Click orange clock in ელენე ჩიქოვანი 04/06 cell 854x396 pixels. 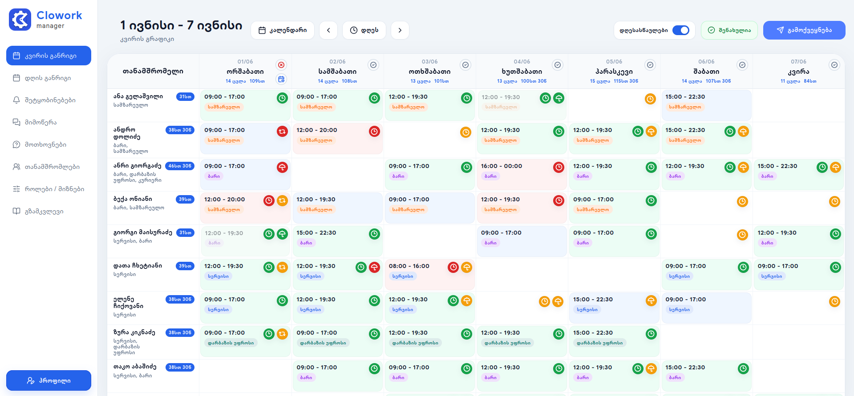[x=544, y=301]
